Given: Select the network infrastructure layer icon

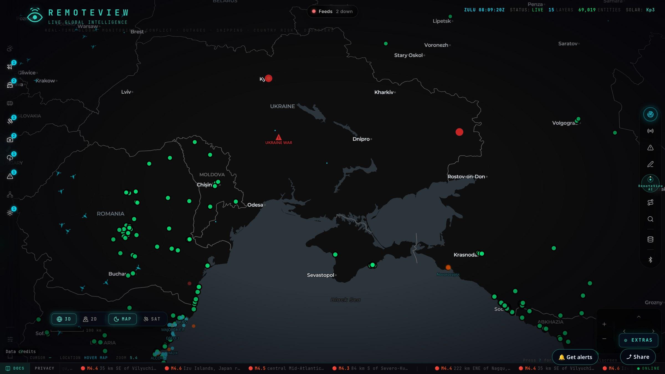Looking at the screenshot, I should [x=10, y=195].
